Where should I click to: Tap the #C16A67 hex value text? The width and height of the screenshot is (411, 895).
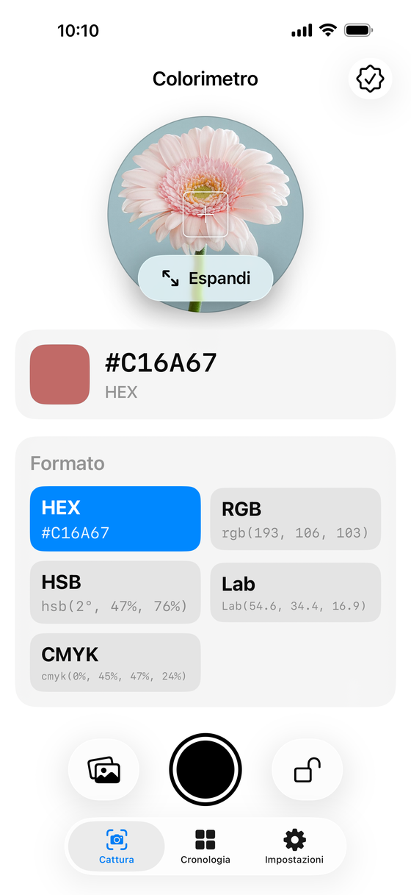coord(161,363)
